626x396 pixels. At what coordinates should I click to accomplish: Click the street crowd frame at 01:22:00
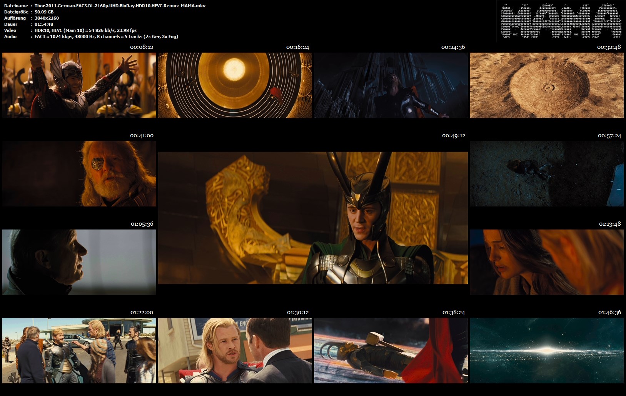79,351
